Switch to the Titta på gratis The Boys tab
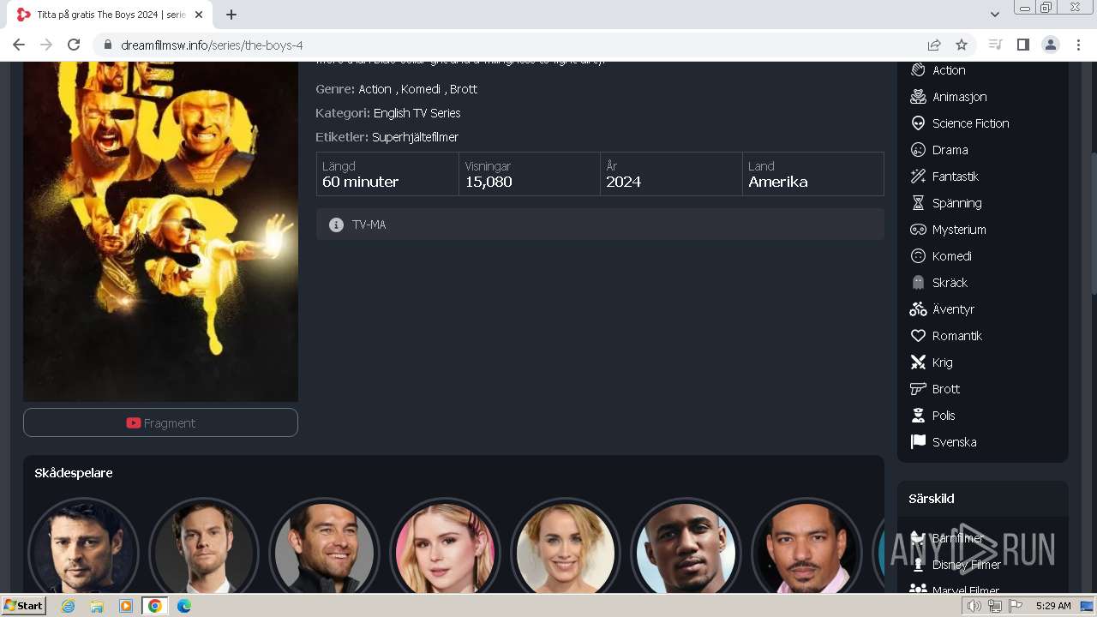The width and height of the screenshot is (1097, 617). [111, 15]
